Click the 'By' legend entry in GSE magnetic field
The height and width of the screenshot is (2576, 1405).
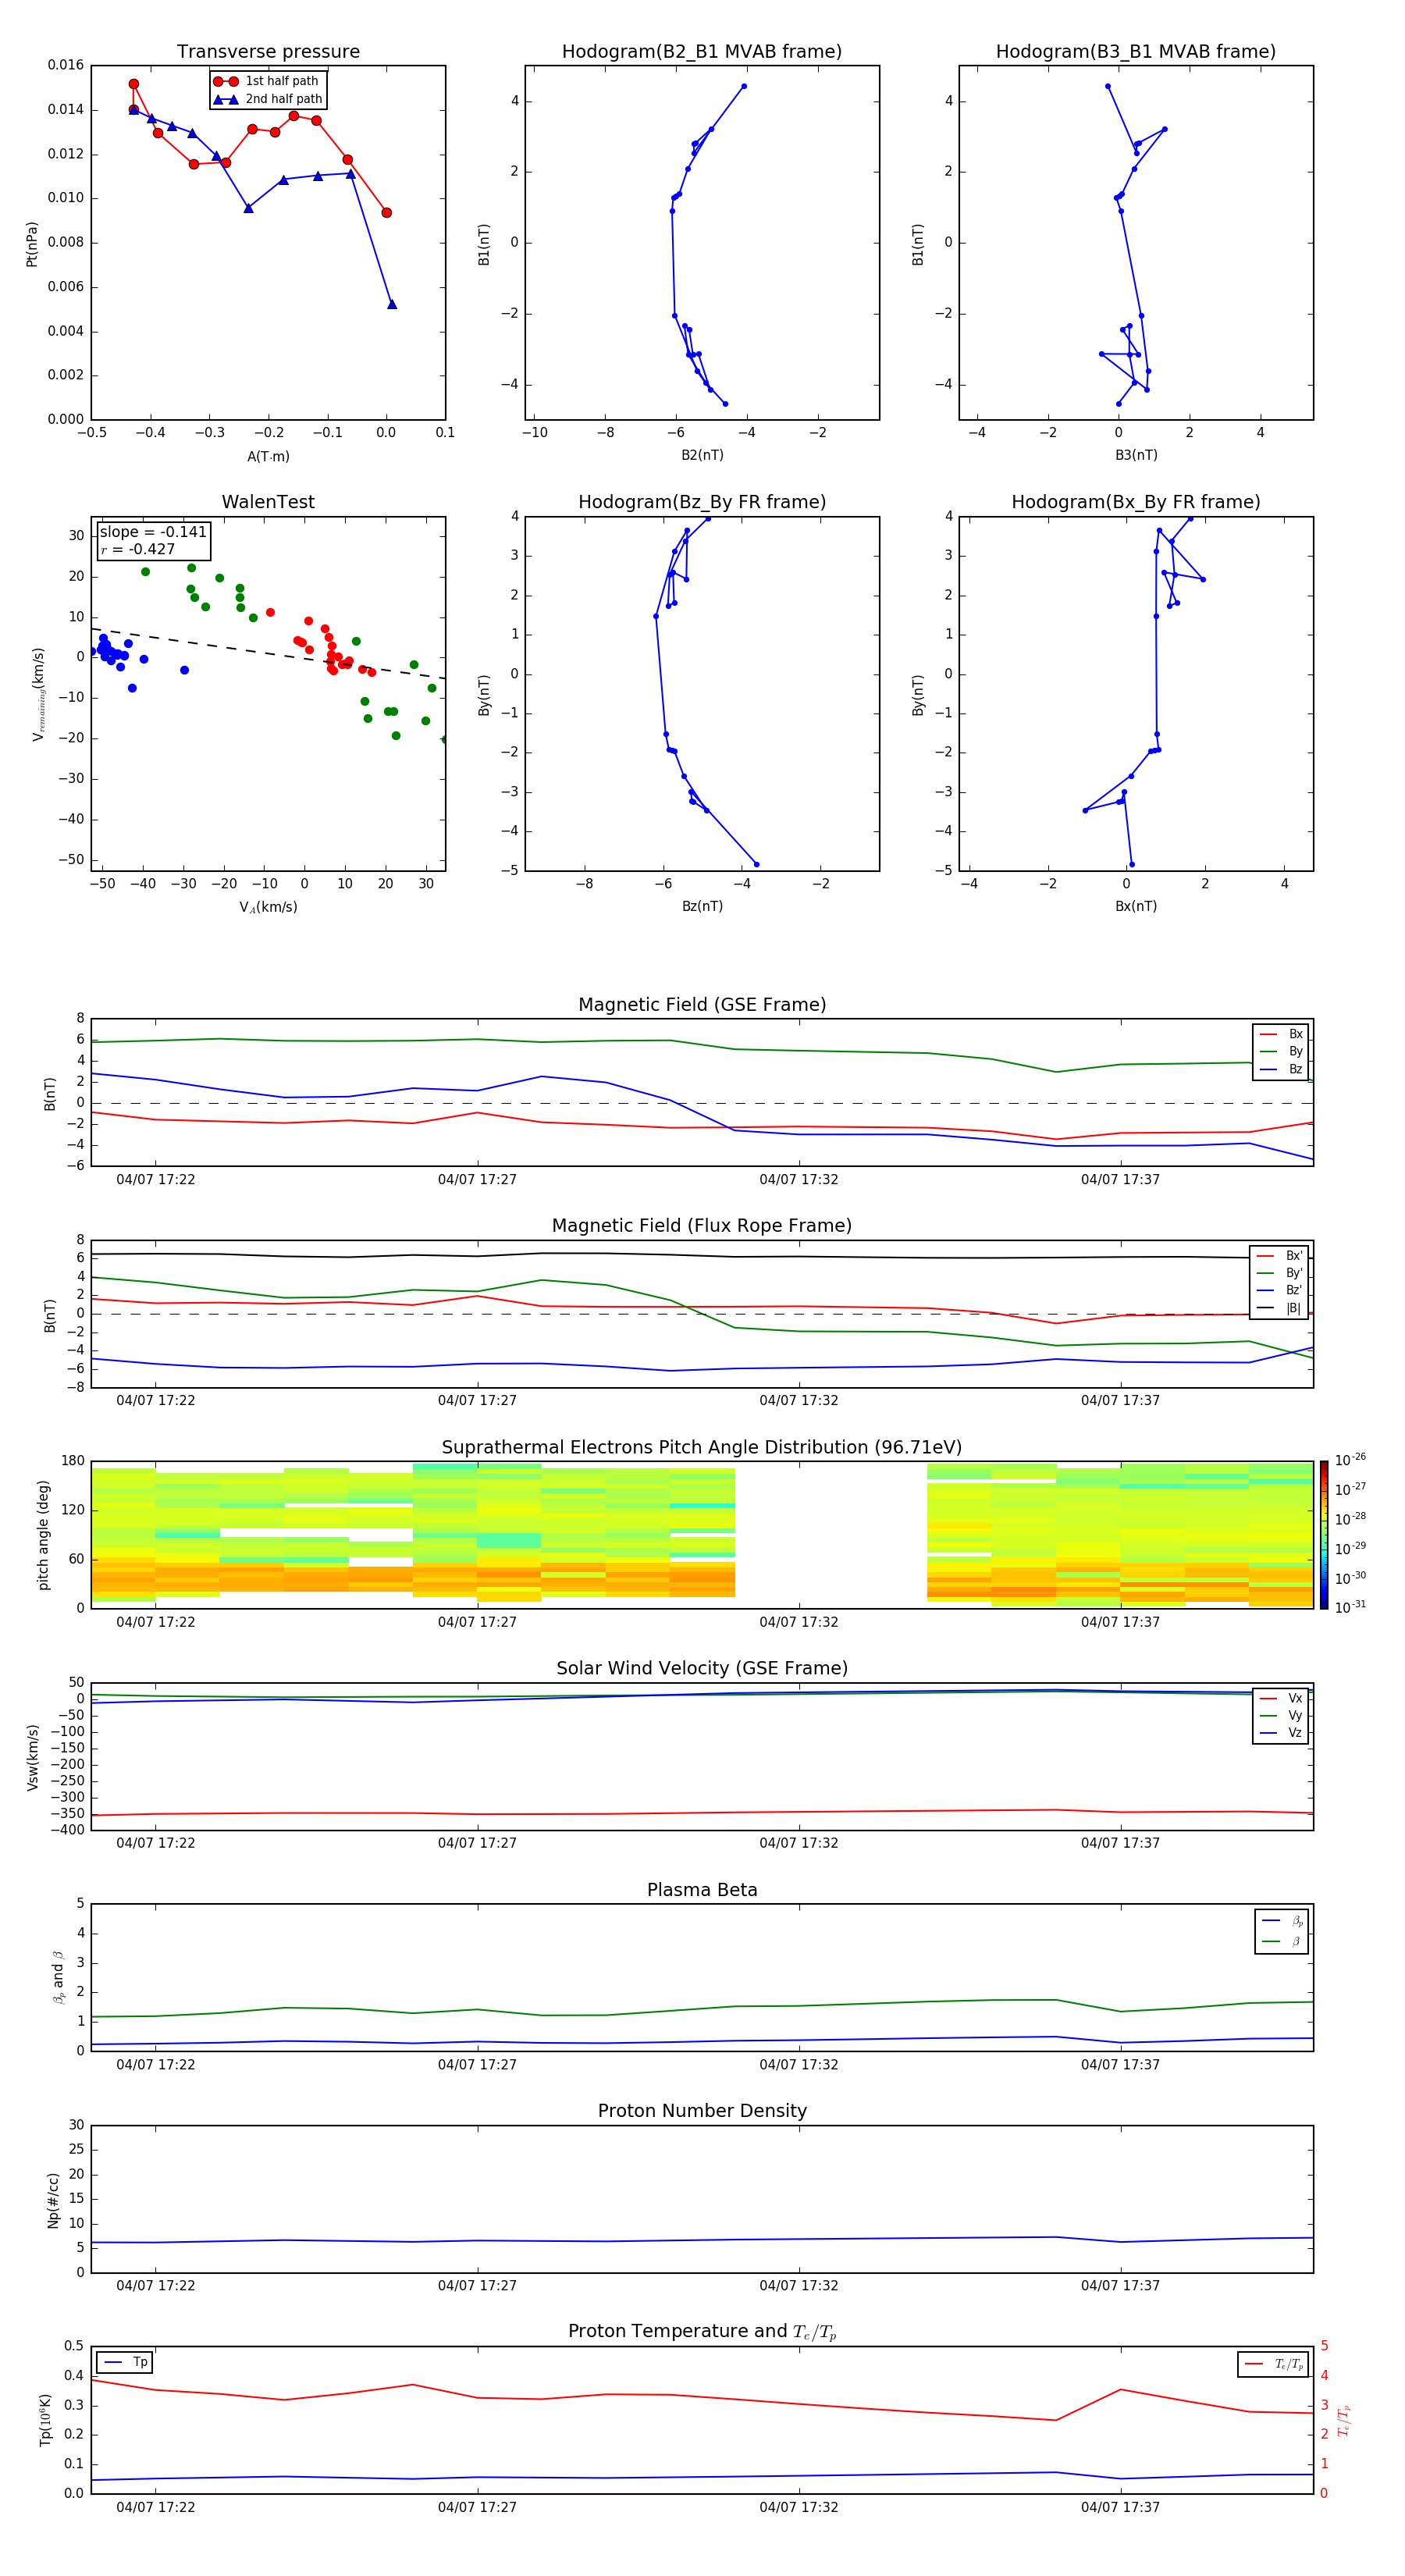click(x=1281, y=1052)
